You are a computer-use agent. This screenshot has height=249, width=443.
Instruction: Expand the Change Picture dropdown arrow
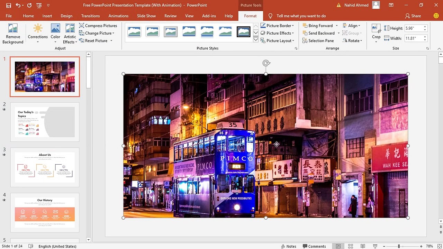(x=114, y=33)
